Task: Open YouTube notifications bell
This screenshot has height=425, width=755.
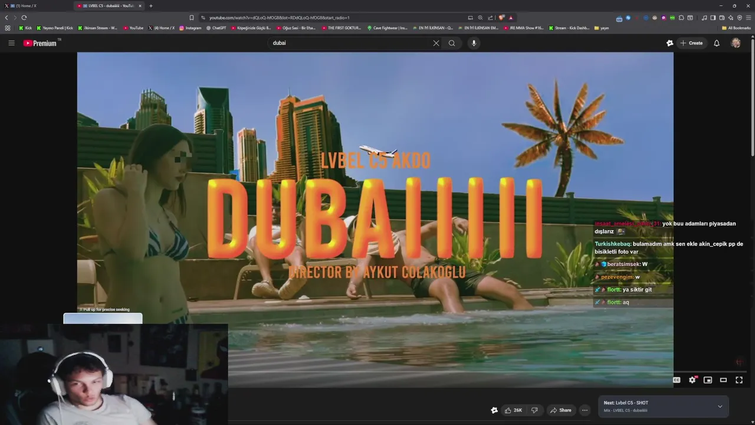Action: (717, 43)
